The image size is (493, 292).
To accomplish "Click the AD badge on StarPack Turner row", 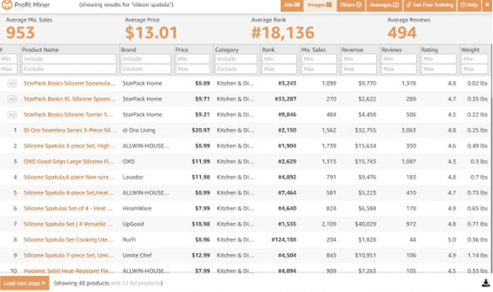I will tap(12, 115).
